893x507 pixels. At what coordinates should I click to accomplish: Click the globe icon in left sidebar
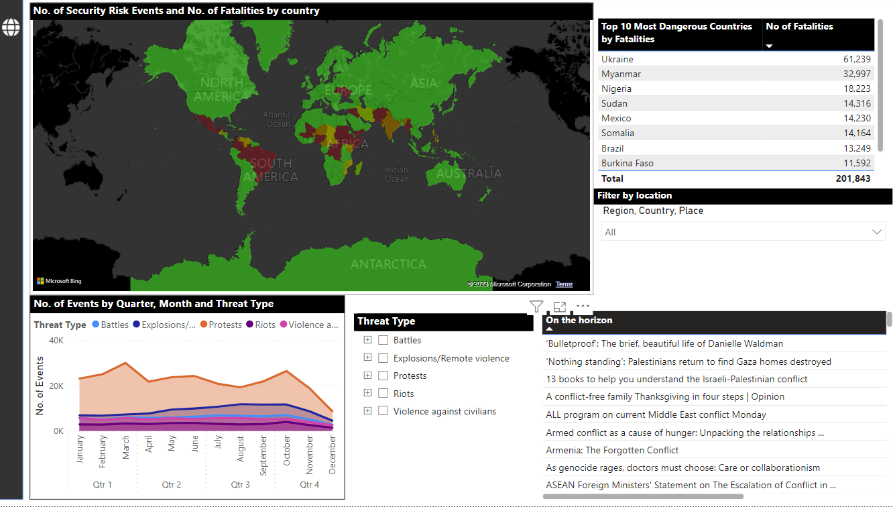point(11,27)
